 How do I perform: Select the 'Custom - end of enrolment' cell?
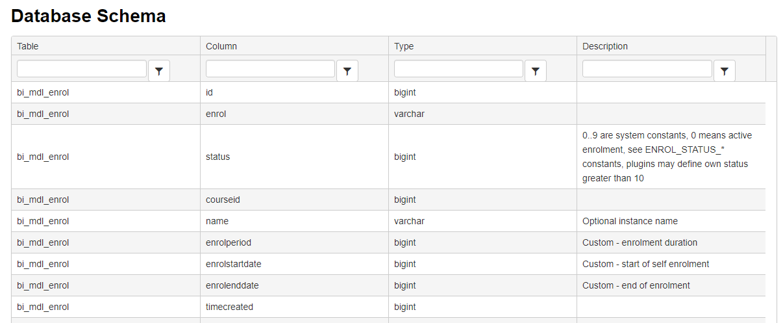point(636,285)
